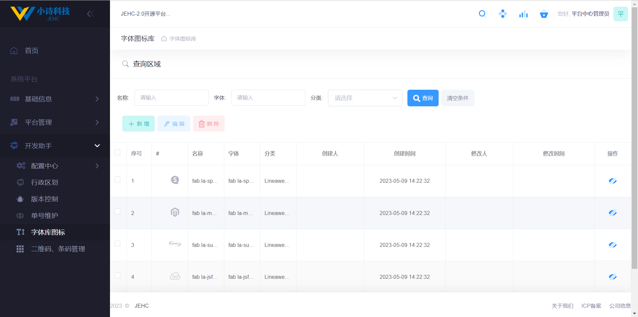
Task: Open the 分类 category dropdown
Action: coord(365,98)
